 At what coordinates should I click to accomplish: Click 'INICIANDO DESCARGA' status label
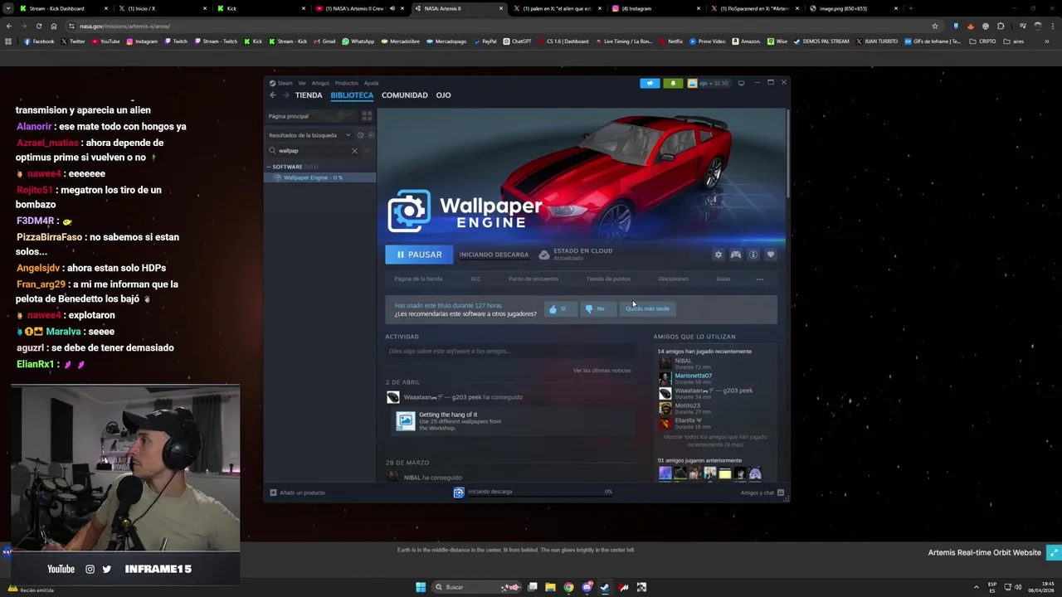click(494, 255)
